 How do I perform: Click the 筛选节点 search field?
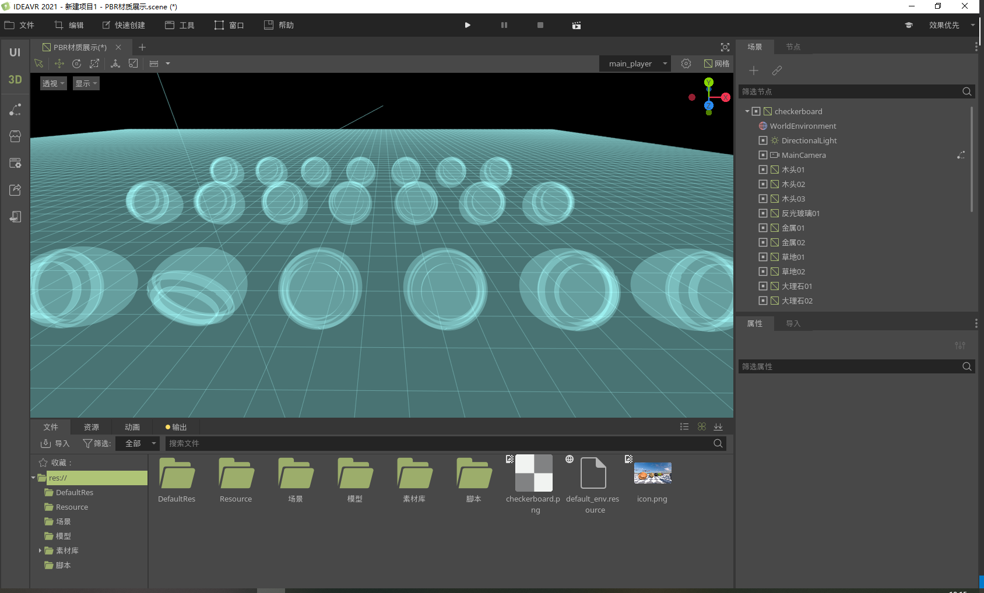click(856, 91)
